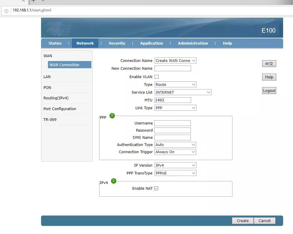
Task: Focus the DMS Name field
Action: (x=173, y=138)
